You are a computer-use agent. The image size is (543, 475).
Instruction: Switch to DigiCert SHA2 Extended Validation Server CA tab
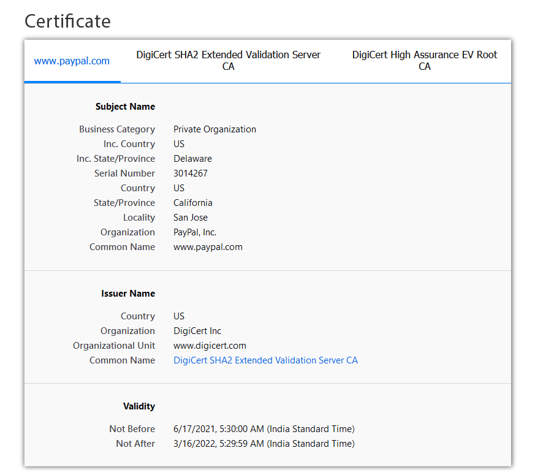coord(228,61)
